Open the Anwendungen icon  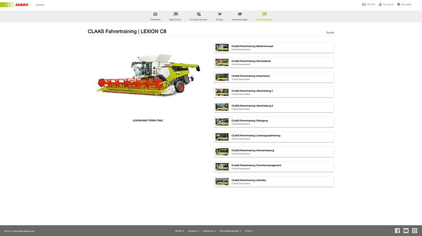point(240,14)
